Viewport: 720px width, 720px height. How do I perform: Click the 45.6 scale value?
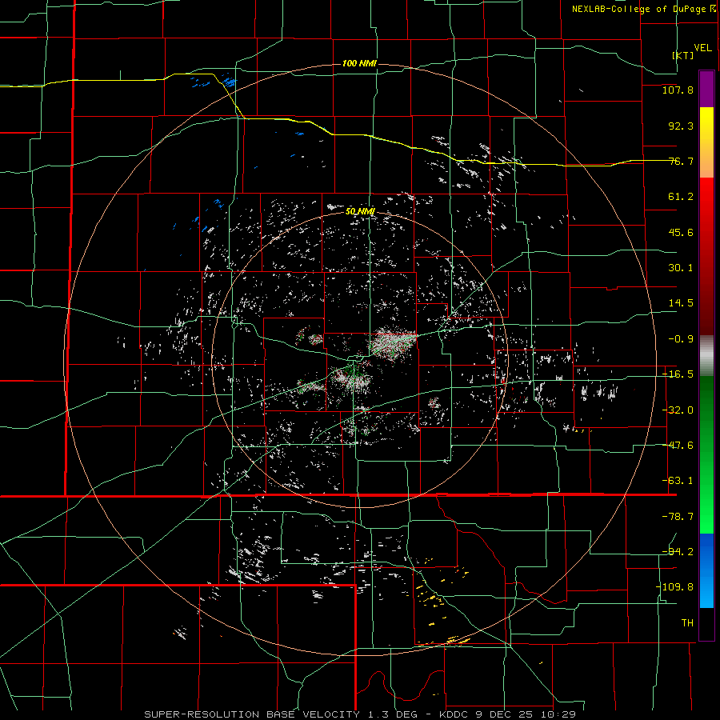click(681, 232)
